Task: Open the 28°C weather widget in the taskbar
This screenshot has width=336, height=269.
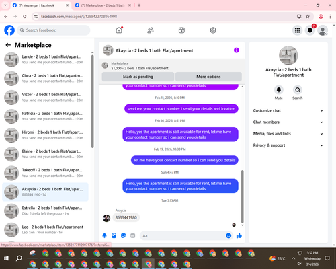Action: click(x=278, y=258)
